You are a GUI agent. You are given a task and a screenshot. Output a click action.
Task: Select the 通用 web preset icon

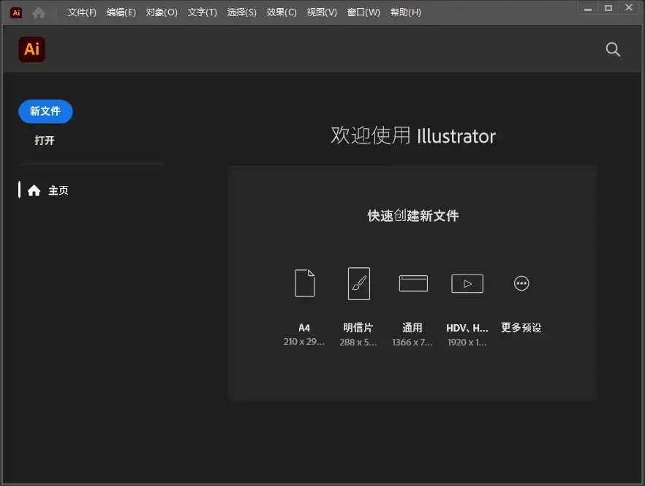tap(412, 283)
